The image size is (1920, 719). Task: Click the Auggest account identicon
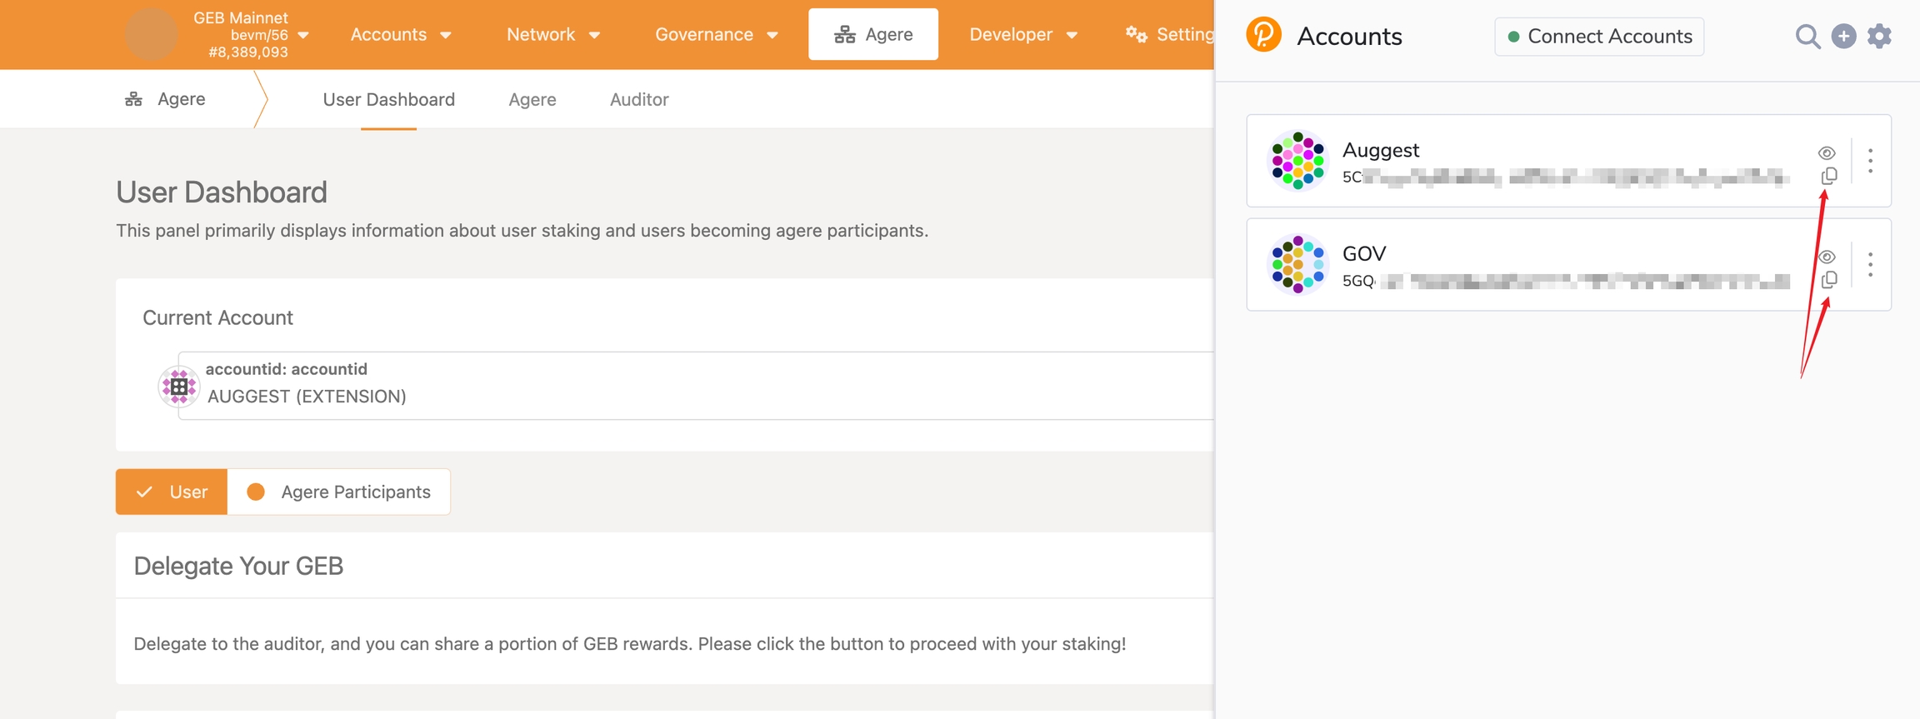tap(1297, 161)
